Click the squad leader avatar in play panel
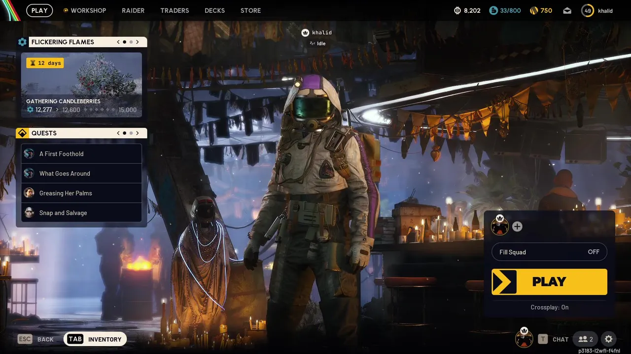Screen dimensions: 631x354 click(x=500, y=226)
